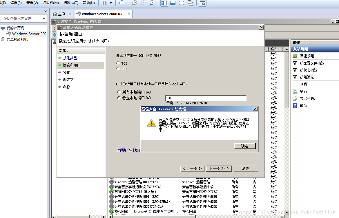Click 按配置文件筛选 filter action
The height and width of the screenshot is (218, 339).
tap(312, 63)
